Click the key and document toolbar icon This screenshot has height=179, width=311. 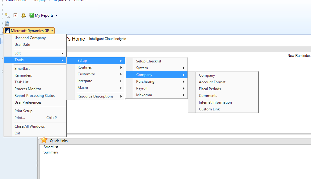point(7,15)
